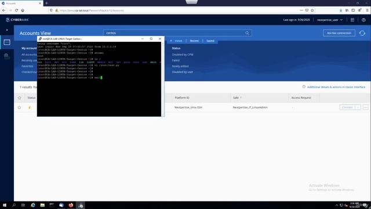Refresh the accounts list
Screen dimensions: 371x209
click(362, 33)
